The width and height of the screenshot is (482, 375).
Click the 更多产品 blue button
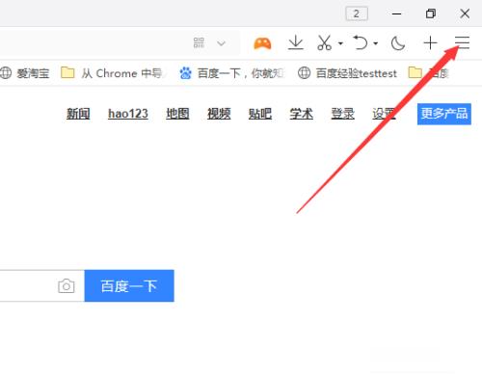[444, 114]
